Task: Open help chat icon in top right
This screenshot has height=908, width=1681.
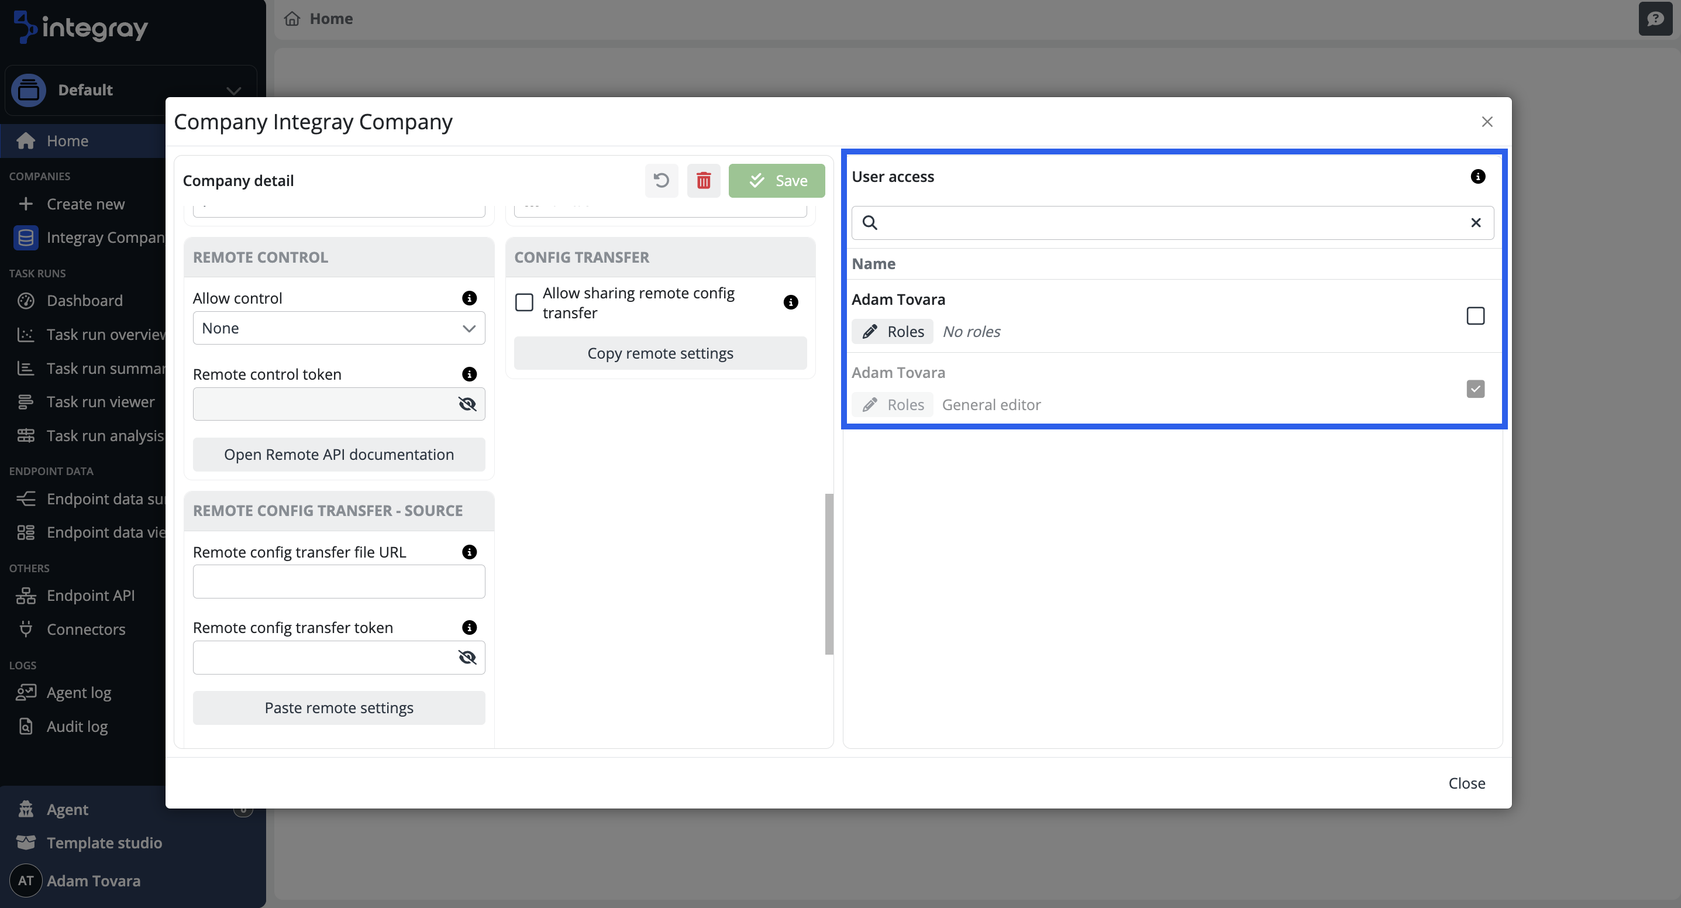Action: (1654, 19)
